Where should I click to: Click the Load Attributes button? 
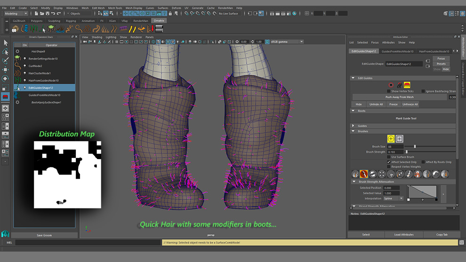pyautogui.click(x=404, y=234)
